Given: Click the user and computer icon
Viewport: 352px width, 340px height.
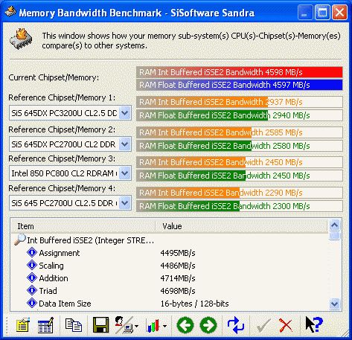Looking at the screenshot, I should (x=124, y=325).
